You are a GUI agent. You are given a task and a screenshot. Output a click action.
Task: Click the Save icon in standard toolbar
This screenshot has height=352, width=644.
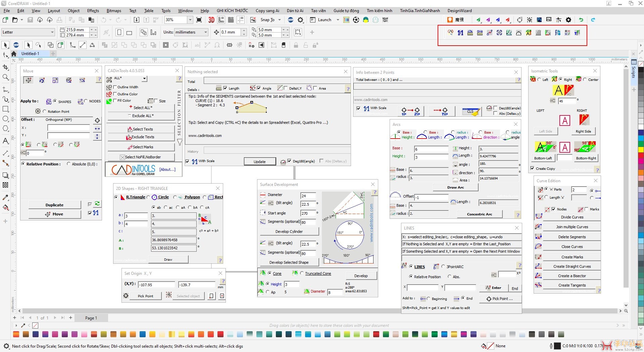pyautogui.click(x=30, y=20)
